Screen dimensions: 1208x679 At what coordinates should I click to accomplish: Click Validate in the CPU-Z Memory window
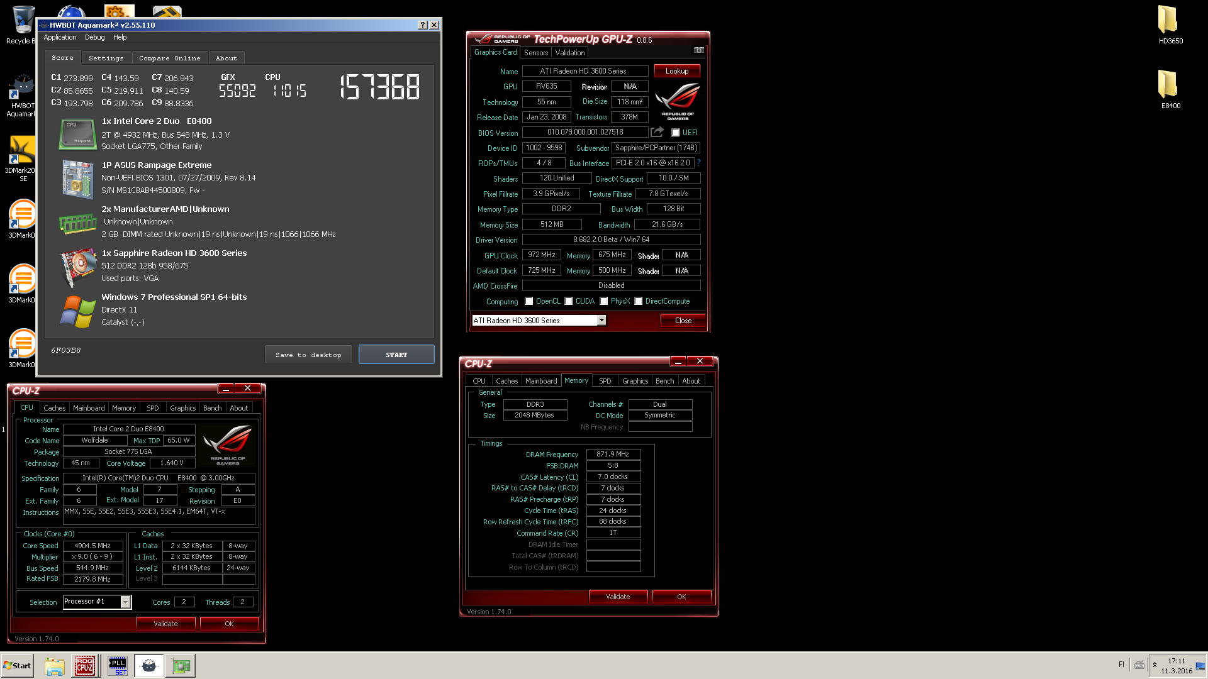point(618,597)
